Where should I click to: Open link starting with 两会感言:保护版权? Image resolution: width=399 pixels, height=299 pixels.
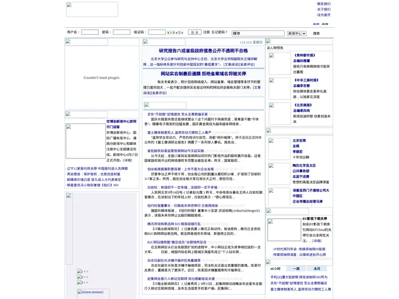coord(94,174)
